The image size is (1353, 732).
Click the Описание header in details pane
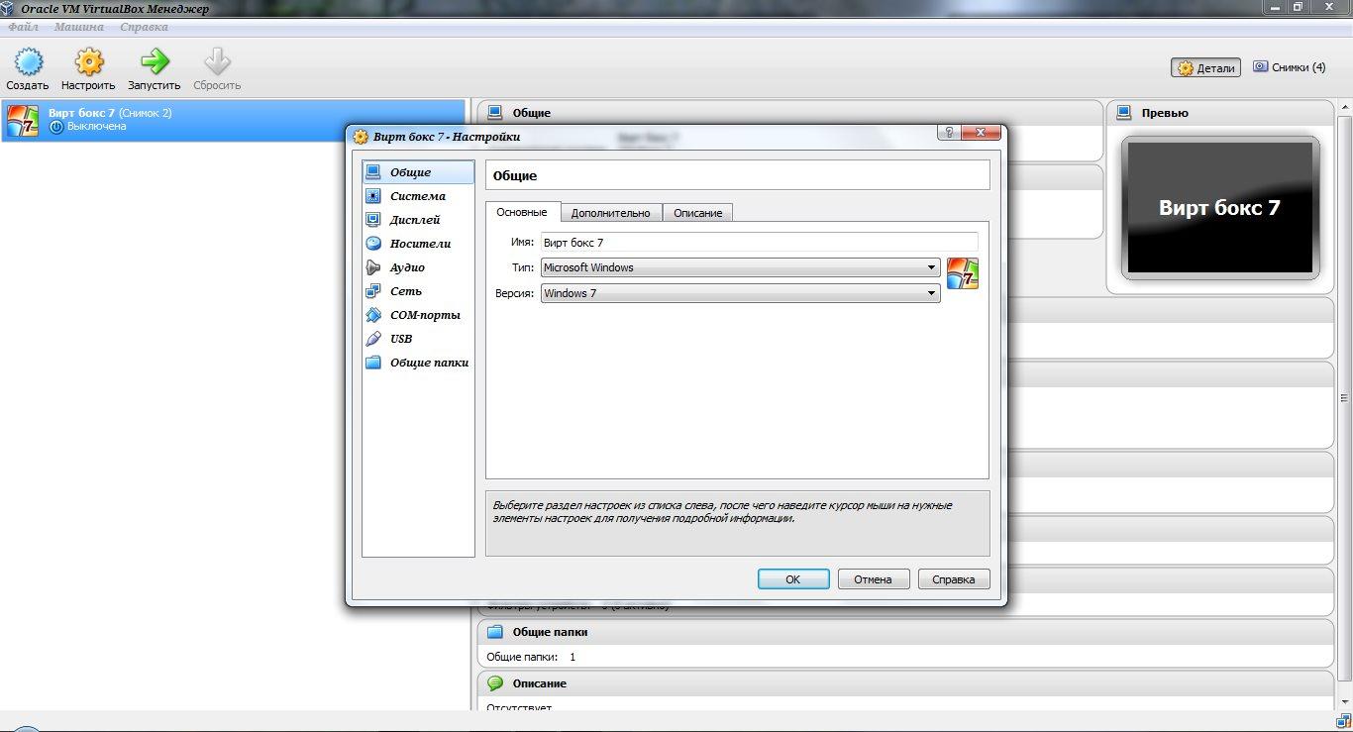540,683
